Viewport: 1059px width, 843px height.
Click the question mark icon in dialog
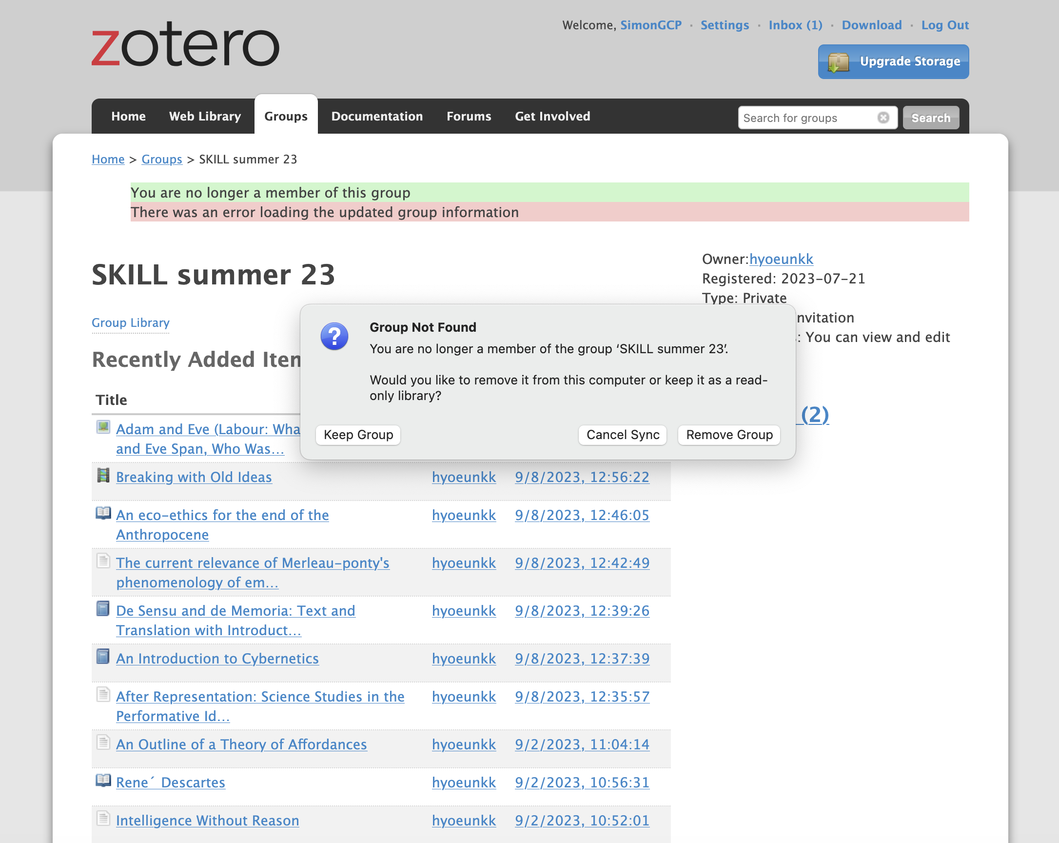pos(334,336)
